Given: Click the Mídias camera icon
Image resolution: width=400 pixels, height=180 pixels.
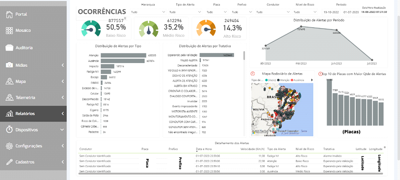Looking at the screenshot, I should pyautogui.click(x=9, y=65).
